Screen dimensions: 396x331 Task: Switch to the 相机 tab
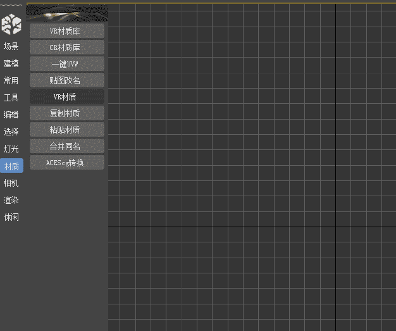[11, 183]
